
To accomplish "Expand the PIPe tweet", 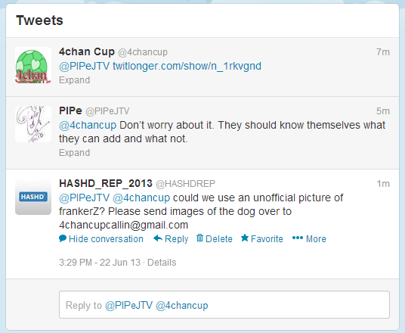I will click(74, 153).
